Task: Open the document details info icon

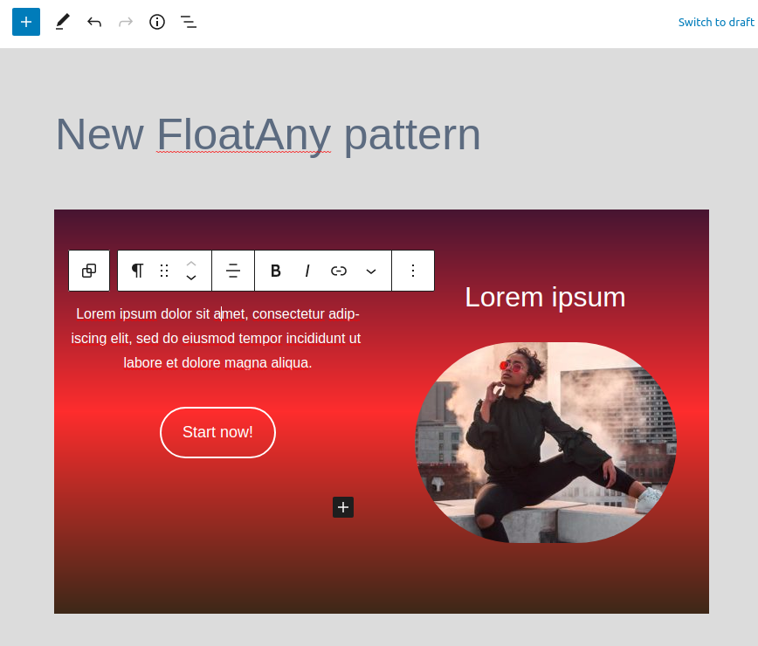Action: coord(157,22)
